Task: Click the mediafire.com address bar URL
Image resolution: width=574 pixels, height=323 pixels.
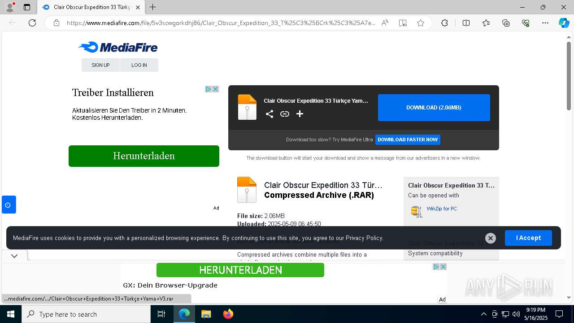Action: (x=221, y=23)
